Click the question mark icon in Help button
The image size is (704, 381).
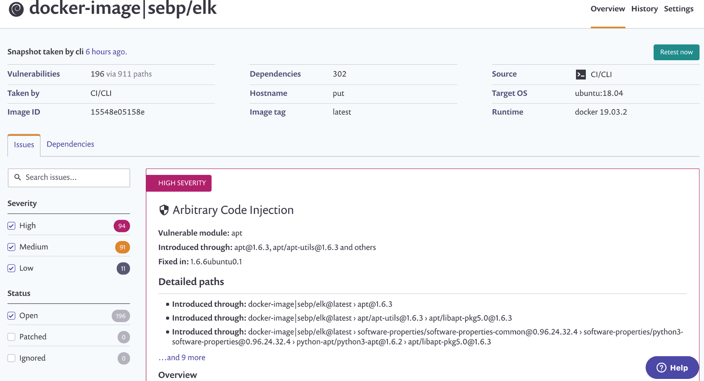coord(661,368)
